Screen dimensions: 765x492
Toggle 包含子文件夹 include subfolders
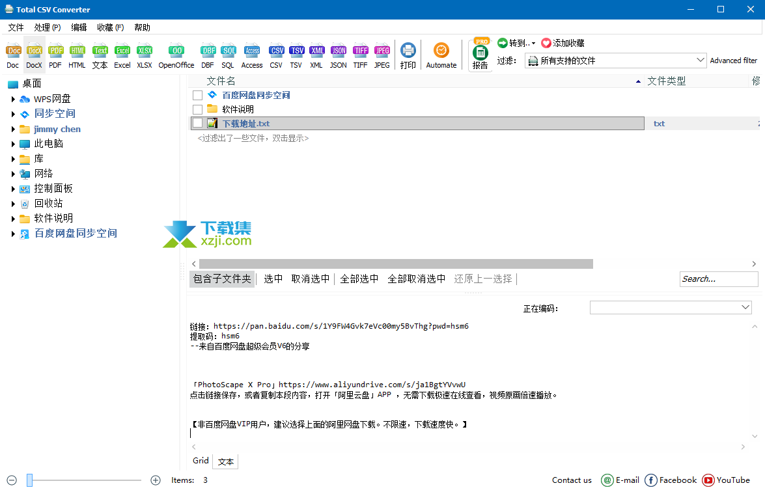click(222, 279)
